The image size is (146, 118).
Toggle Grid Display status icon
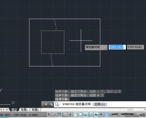pos(60,114)
